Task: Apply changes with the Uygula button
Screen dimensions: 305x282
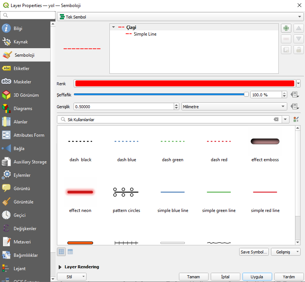Action: (257, 277)
